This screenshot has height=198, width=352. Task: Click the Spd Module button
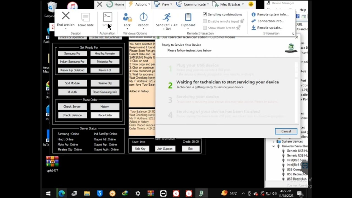tap(72, 83)
